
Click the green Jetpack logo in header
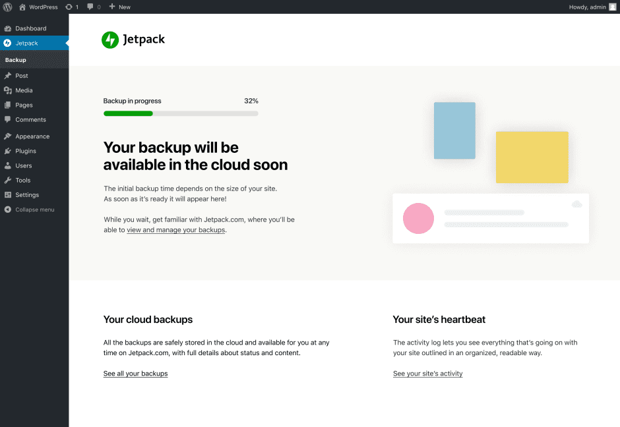pyautogui.click(x=110, y=40)
